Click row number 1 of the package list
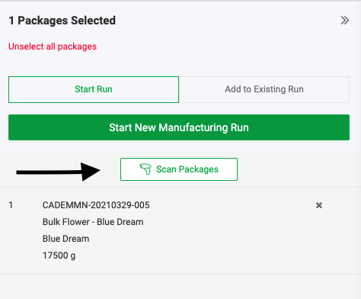 click(x=11, y=205)
